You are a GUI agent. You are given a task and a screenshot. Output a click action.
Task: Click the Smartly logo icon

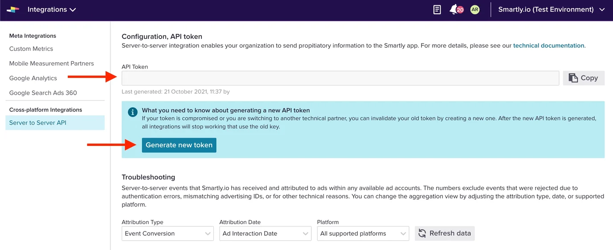point(13,9)
